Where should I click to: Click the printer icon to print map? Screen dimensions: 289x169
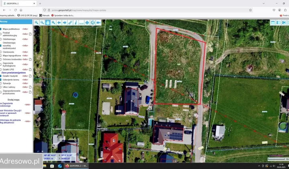coord(87,23)
